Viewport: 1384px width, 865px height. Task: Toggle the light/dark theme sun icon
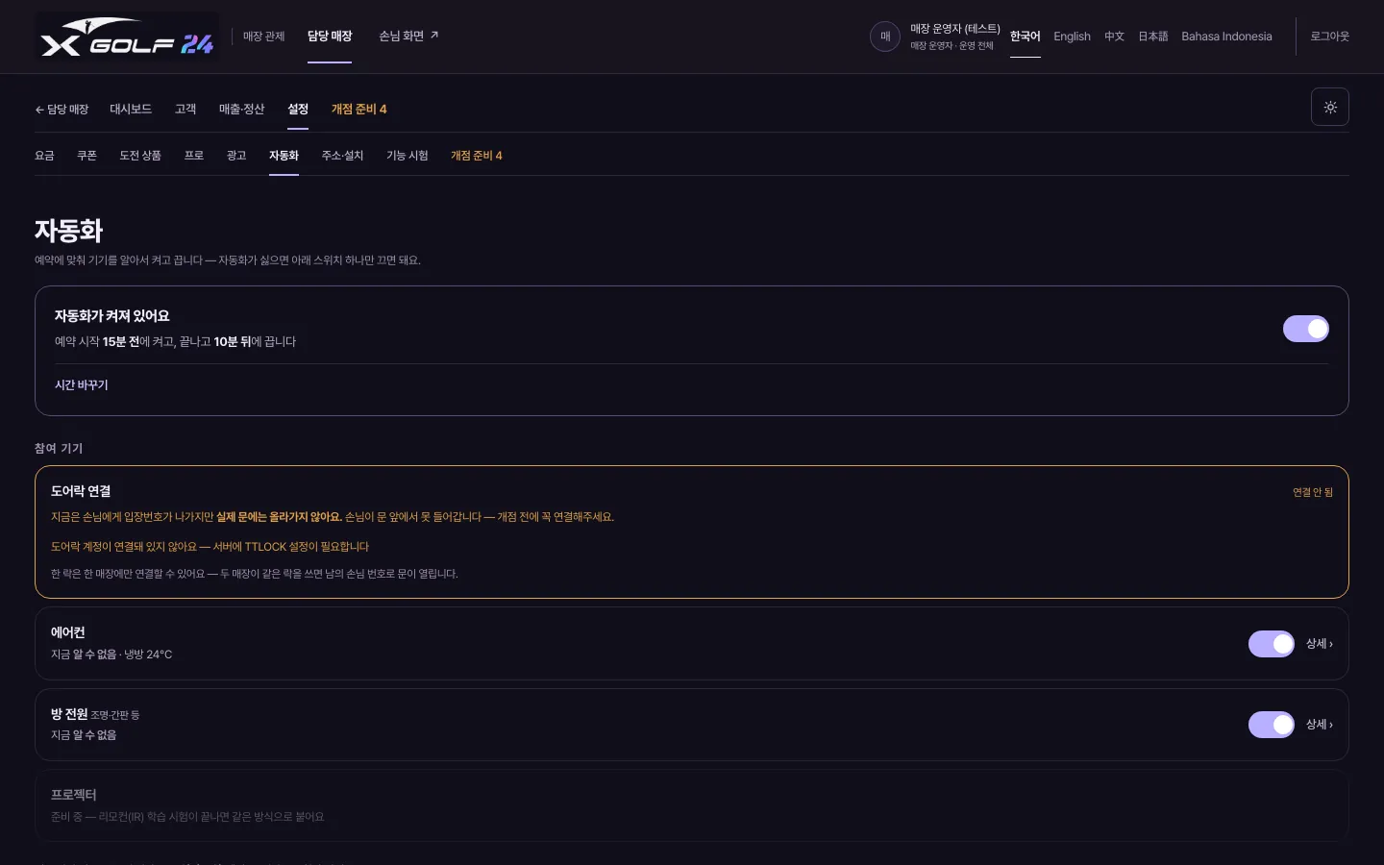click(1330, 107)
